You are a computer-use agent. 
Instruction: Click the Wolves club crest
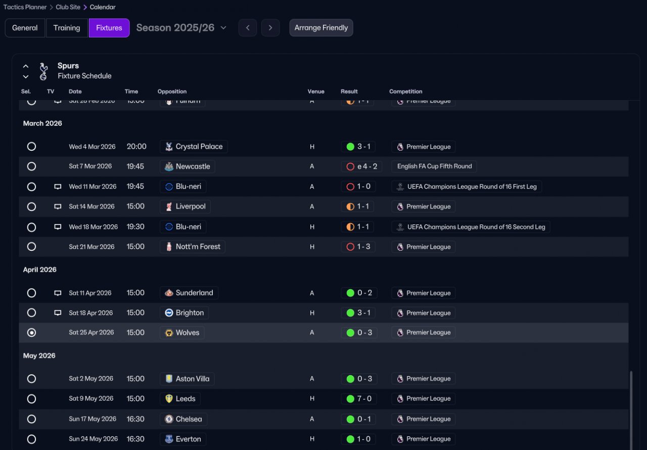[169, 333]
